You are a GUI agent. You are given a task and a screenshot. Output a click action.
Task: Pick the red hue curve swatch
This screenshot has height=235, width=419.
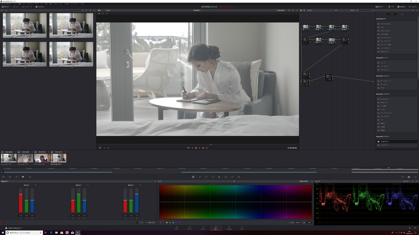pos(164,222)
